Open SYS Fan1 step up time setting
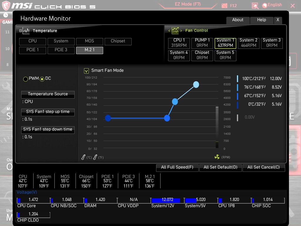Screen dimensions: 301x226 (48, 112)
